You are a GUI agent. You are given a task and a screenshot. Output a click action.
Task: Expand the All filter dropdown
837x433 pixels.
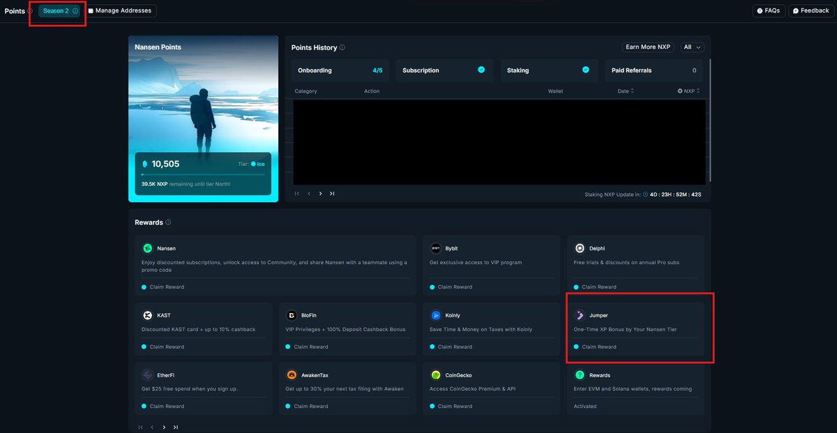tap(693, 47)
